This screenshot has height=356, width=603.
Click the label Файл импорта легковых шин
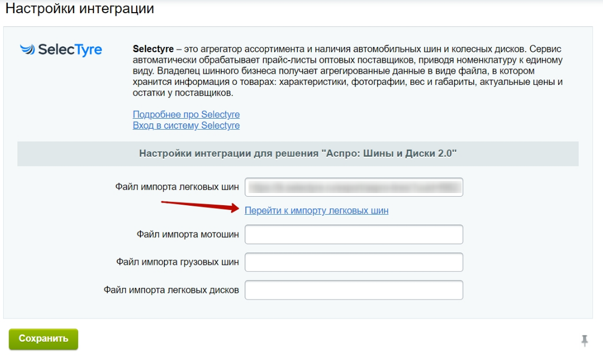pos(177,187)
